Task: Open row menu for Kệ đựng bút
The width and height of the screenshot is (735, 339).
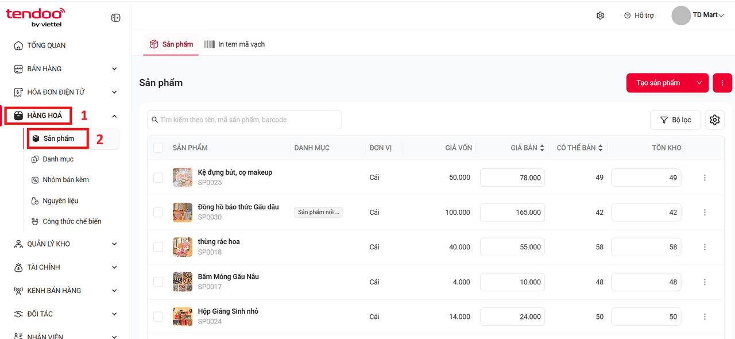Action: 705,178
